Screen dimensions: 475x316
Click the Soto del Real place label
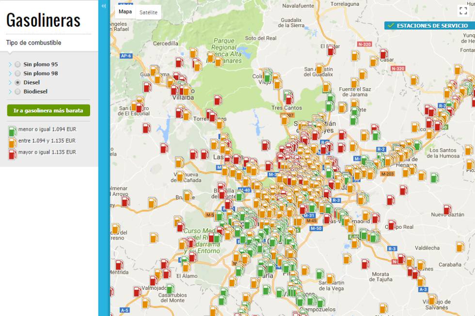pyautogui.click(x=261, y=38)
